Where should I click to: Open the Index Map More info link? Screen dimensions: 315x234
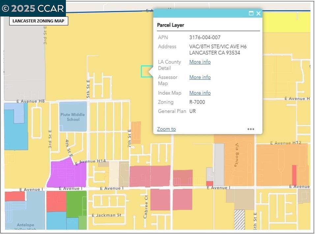(x=200, y=93)
